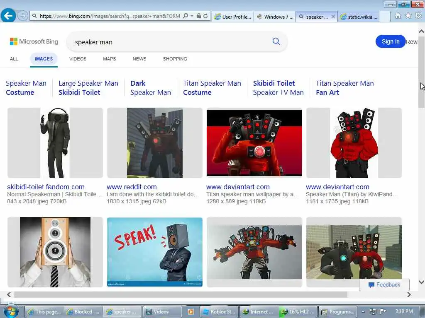Open the Normal Speakerman suit image
The height and width of the screenshot is (318, 425).
(55, 143)
